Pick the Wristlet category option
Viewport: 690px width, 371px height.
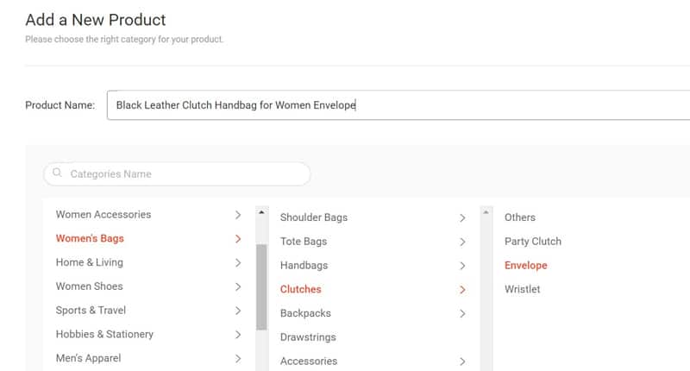coord(523,290)
